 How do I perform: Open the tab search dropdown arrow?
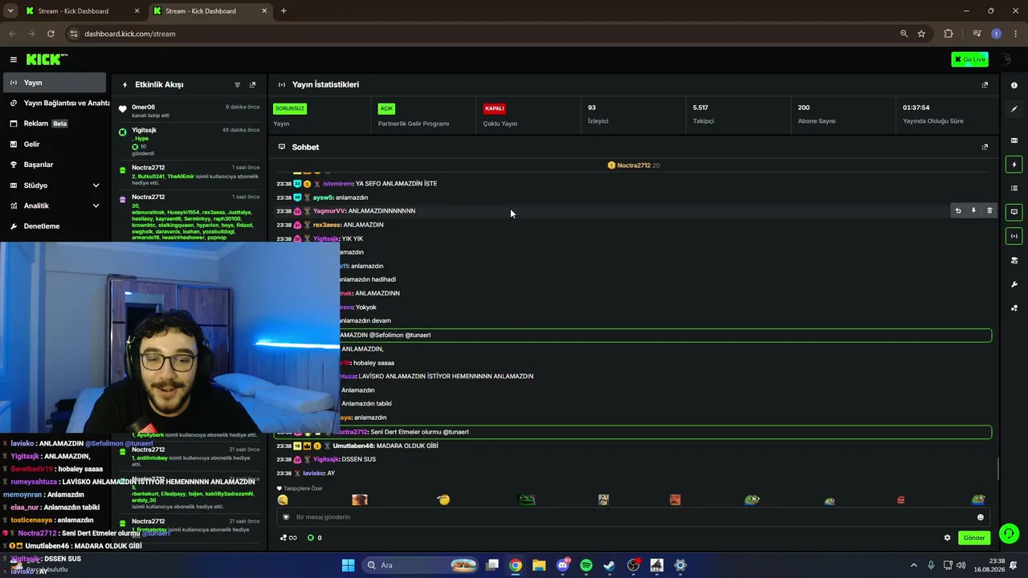[10, 11]
